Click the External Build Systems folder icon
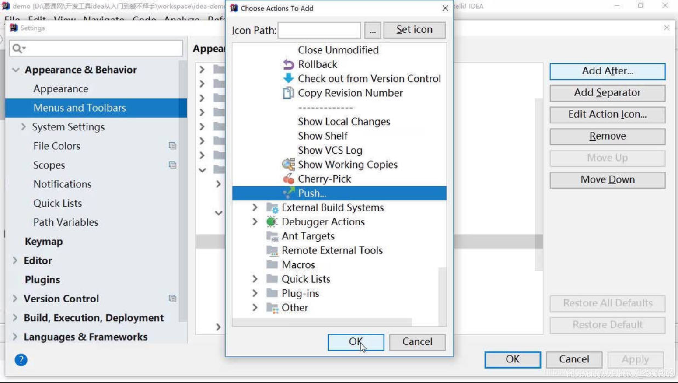Image resolution: width=678 pixels, height=383 pixels. pos(272,207)
